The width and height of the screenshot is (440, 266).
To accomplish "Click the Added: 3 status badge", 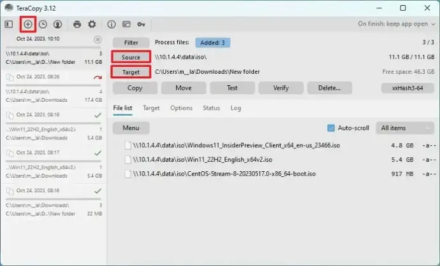I will (213, 43).
